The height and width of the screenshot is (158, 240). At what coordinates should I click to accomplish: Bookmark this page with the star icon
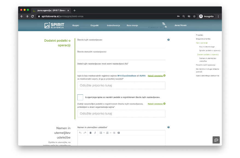(x=194, y=16)
